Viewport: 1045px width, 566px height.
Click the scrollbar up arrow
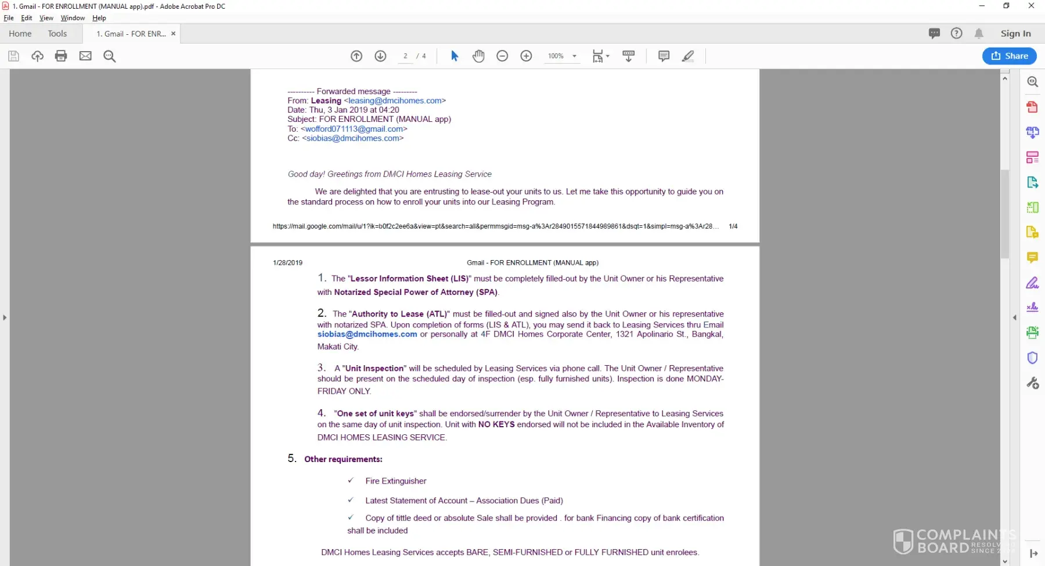1005,78
